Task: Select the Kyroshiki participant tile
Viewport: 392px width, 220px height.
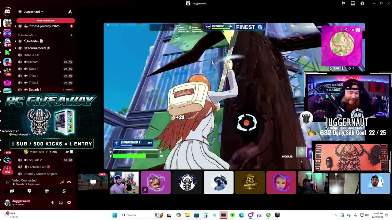Action: (x=250, y=182)
